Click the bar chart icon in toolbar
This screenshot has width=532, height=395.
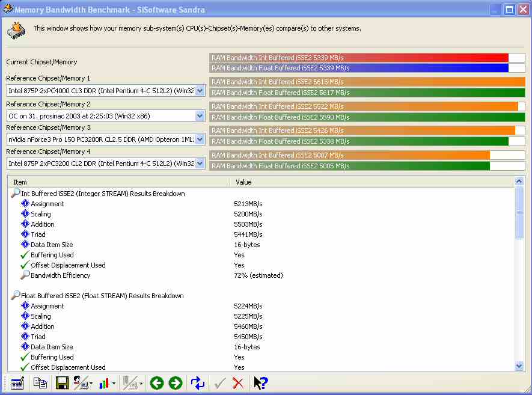[x=104, y=383]
